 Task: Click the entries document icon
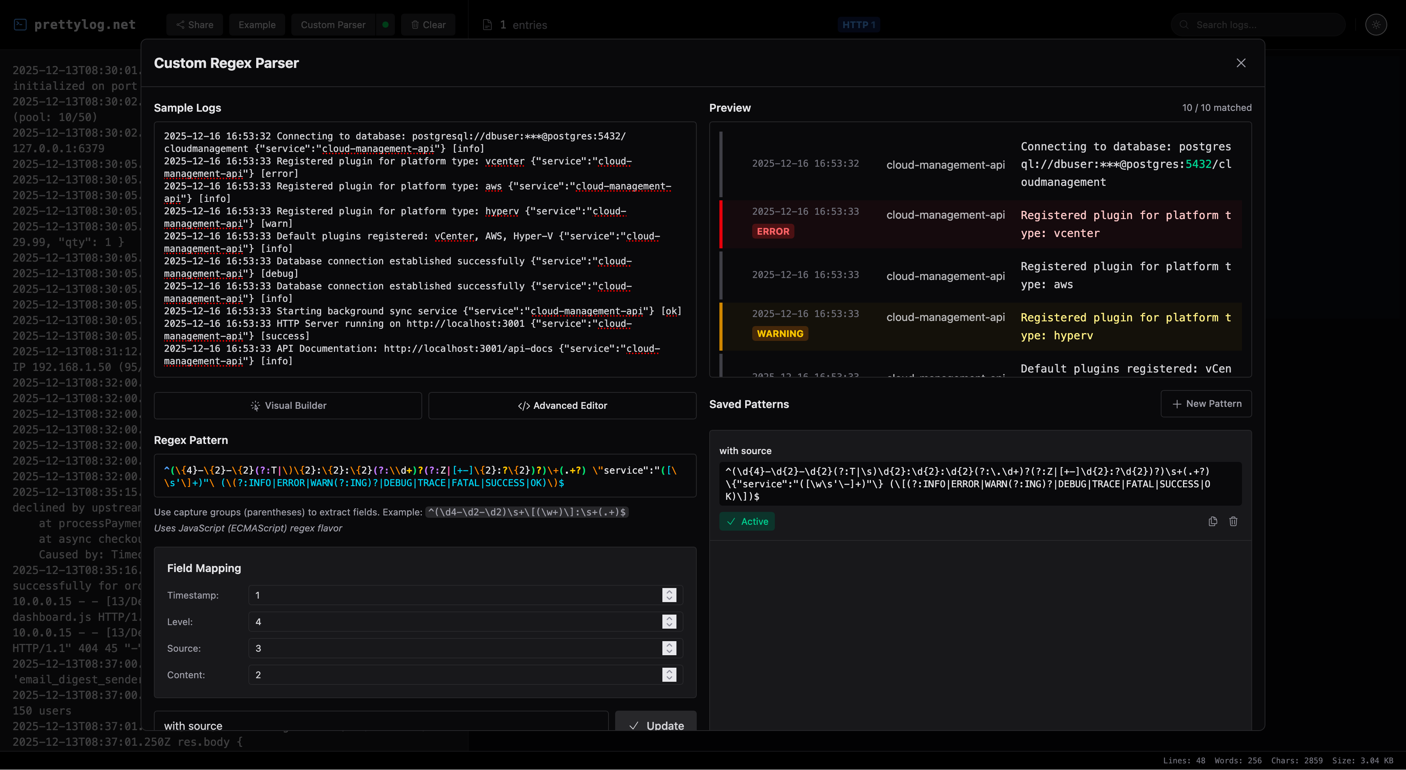[487, 25]
